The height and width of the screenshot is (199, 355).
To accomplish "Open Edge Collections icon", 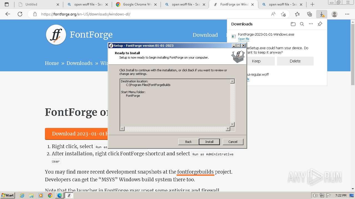I will [310, 14].
